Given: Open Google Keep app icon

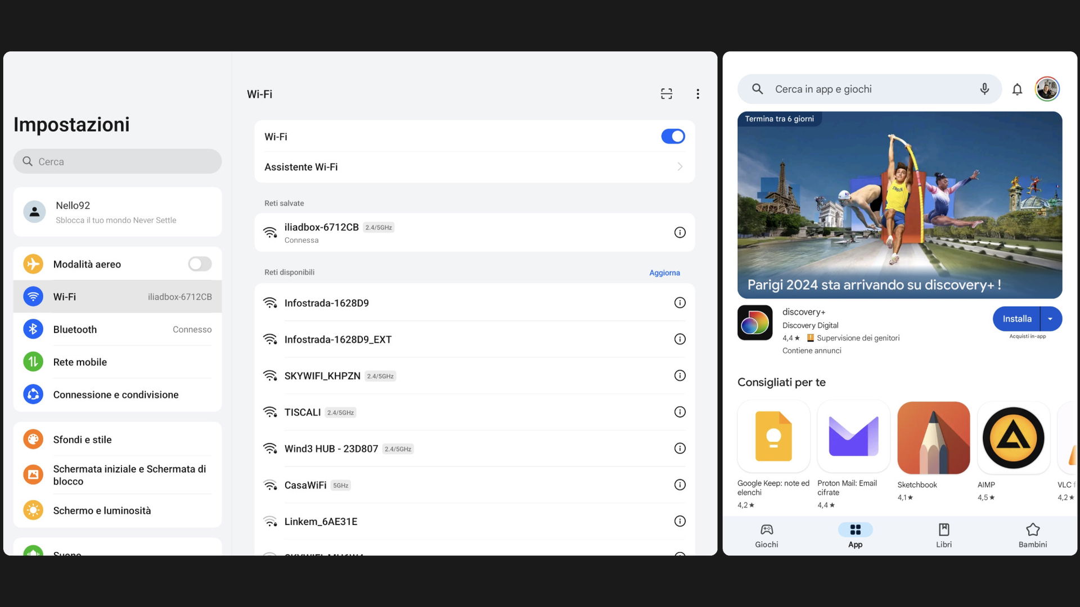Looking at the screenshot, I should [773, 437].
